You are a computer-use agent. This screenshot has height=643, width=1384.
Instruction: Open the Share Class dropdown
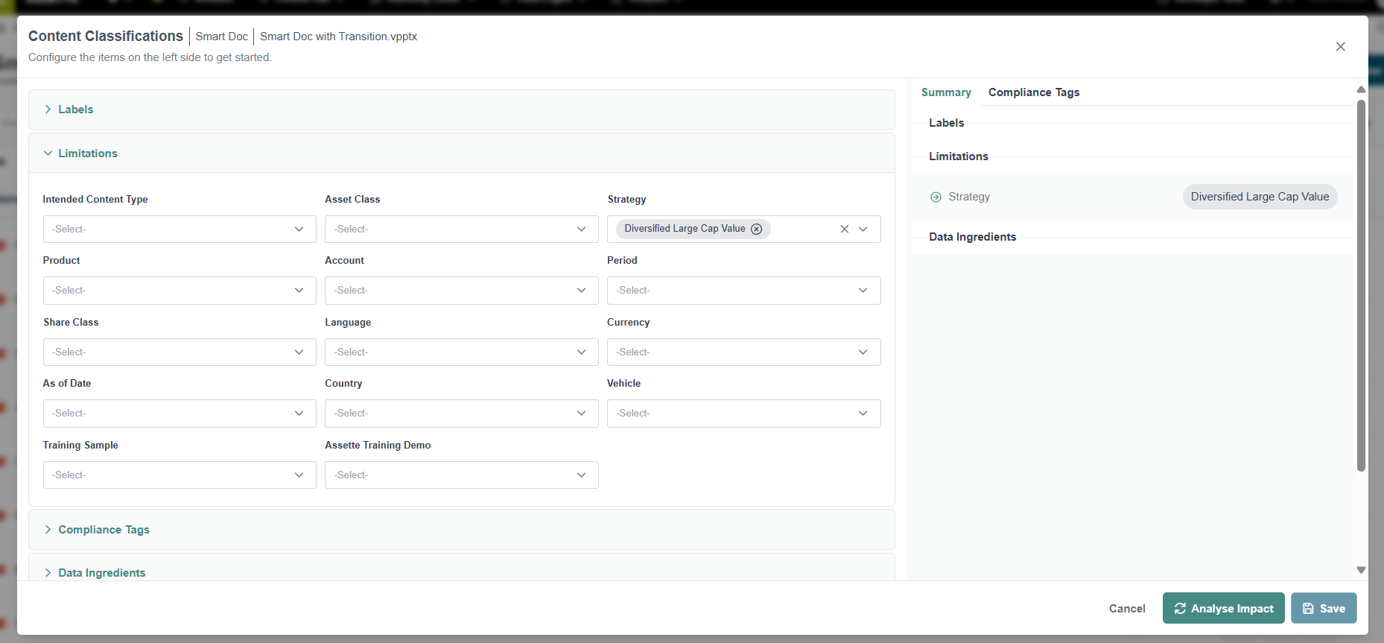[180, 352]
